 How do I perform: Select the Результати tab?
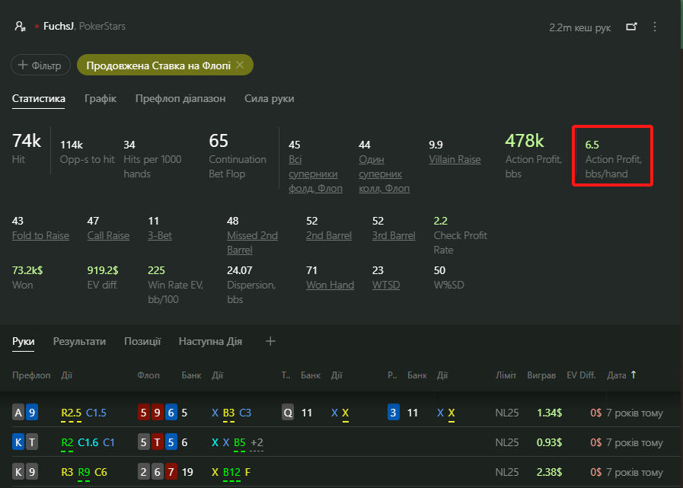pos(79,341)
